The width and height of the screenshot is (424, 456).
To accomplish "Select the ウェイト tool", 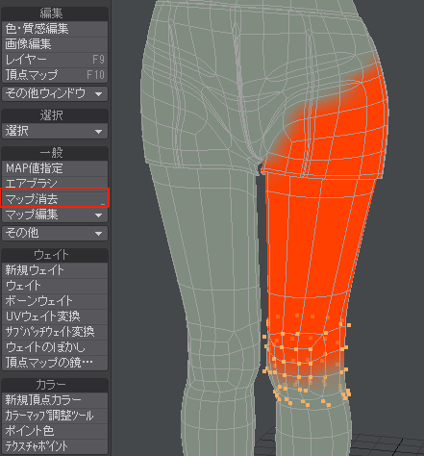I will pos(55,286).
